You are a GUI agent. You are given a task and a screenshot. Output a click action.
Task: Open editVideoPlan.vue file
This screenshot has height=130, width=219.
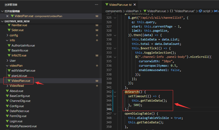(x=23, y=71)
